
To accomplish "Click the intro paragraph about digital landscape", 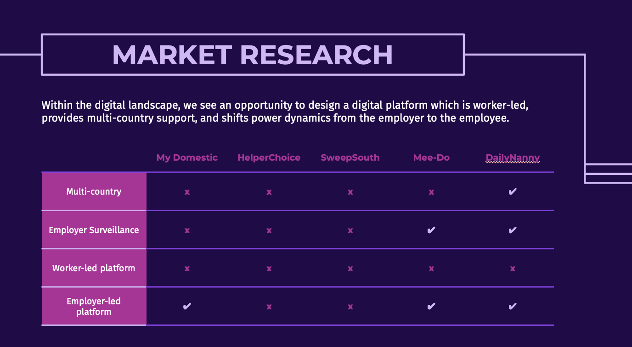I will click(285, 112).
